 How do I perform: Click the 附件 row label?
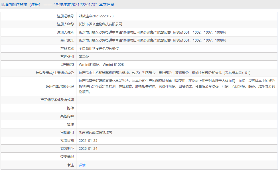70,108
